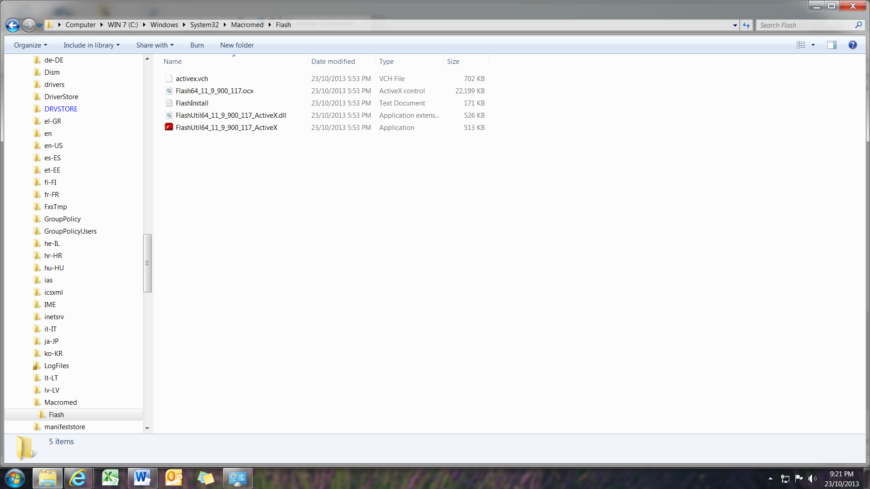
Task: Click inside the Search Flash field
Action: pyautogui.click(x=807, y=25)
